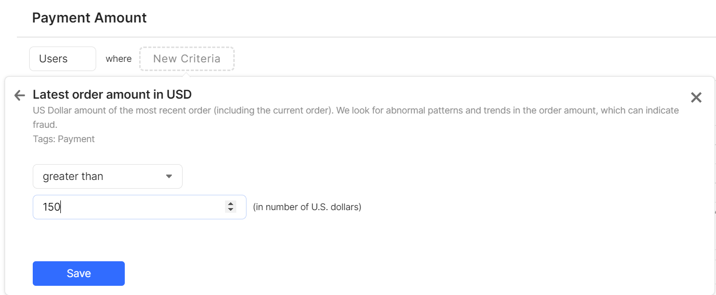The height and width of the screenshot is (295, 716).
Task: Select the dashed New Criteria box
Action: (x=187, y=59)
